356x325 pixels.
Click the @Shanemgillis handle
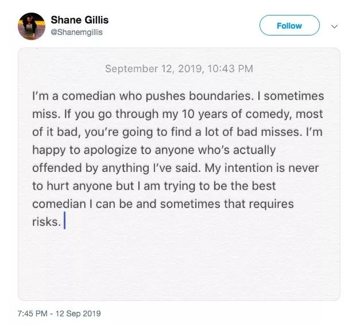click(76, 33)
